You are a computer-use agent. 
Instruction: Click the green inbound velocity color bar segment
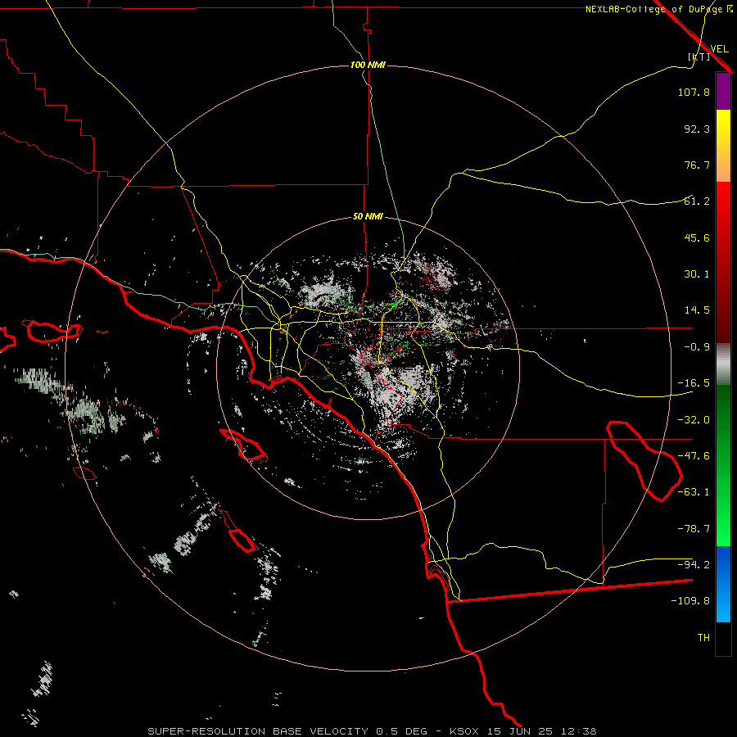point(723,465)
